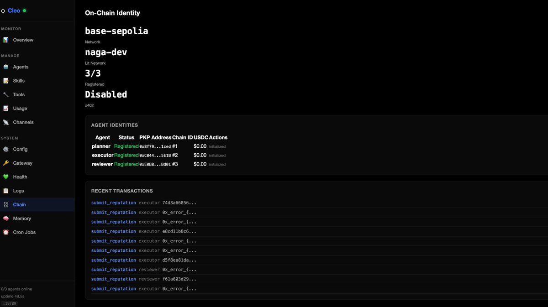Viewport: 548px width, 307px height.
Task: Click the Agents robot icon
Action: 6,67
